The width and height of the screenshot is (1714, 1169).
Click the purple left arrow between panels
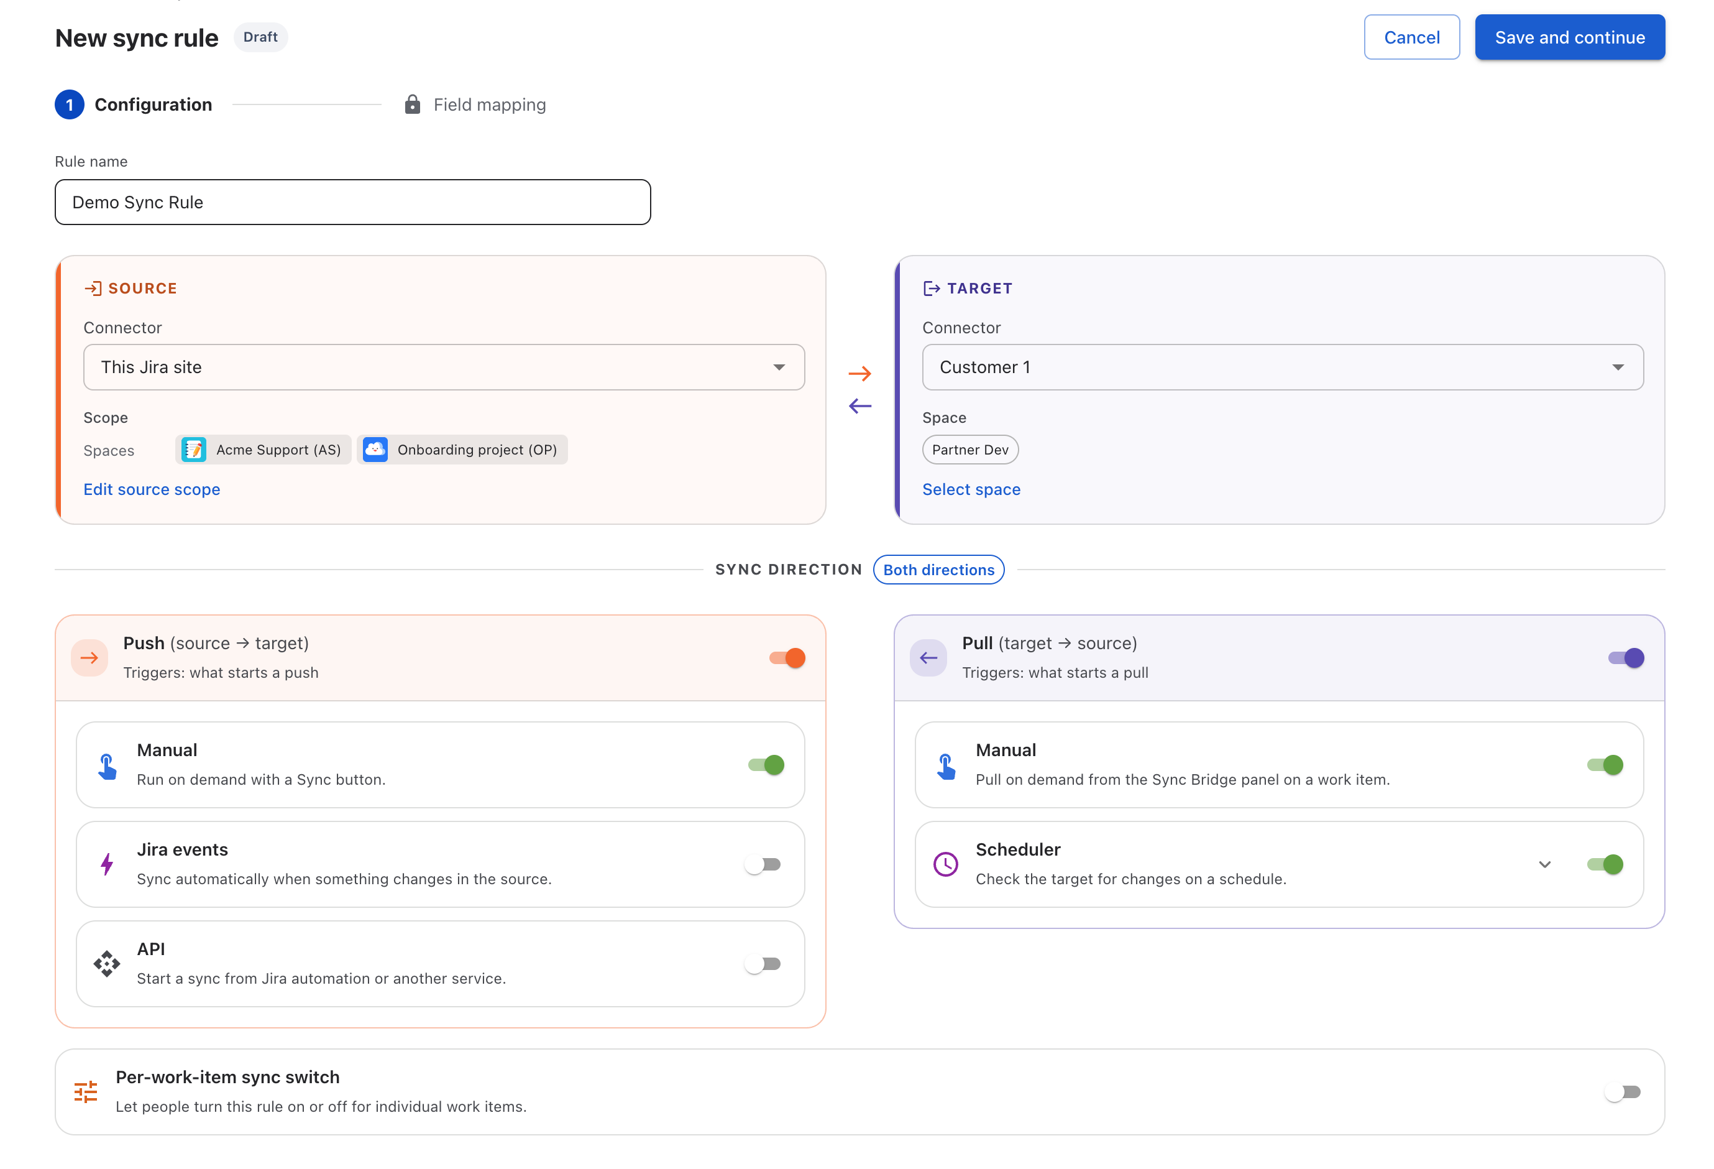[860, 406]
